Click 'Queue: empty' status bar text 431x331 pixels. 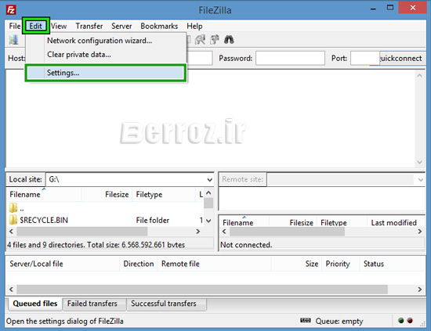(x=339, y=321)
